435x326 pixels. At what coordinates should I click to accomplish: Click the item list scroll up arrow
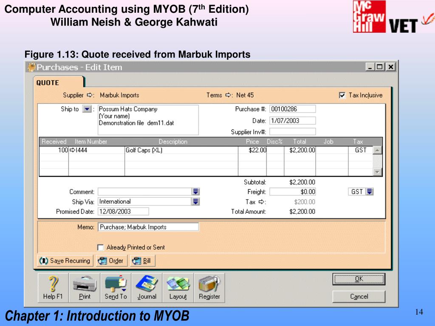click(377, 150)
